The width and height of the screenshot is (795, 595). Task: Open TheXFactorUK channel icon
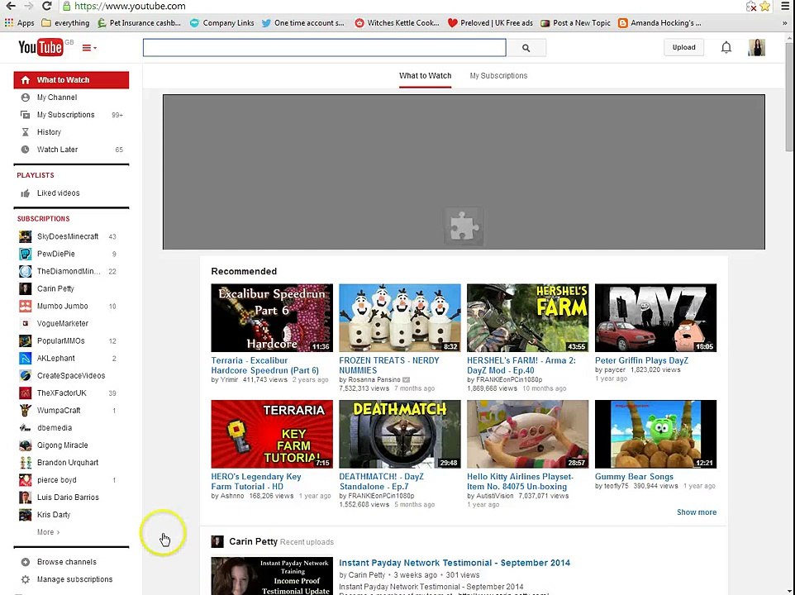[25, 393]
